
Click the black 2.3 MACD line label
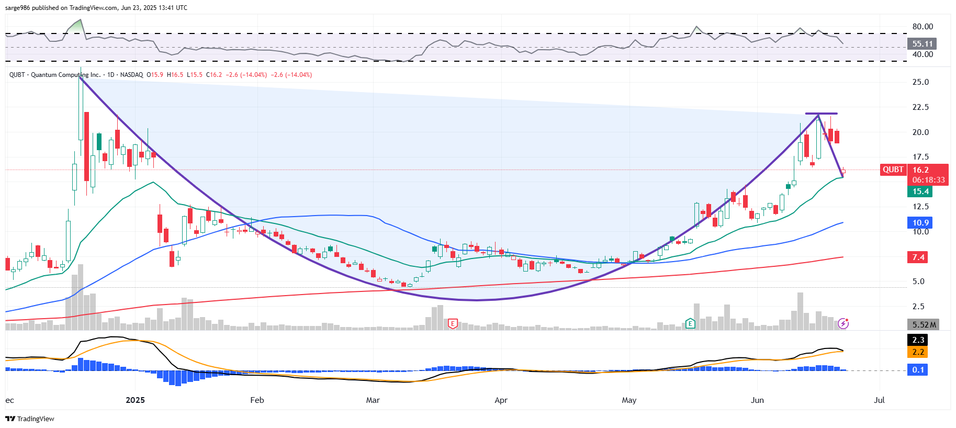click(918, 340)
